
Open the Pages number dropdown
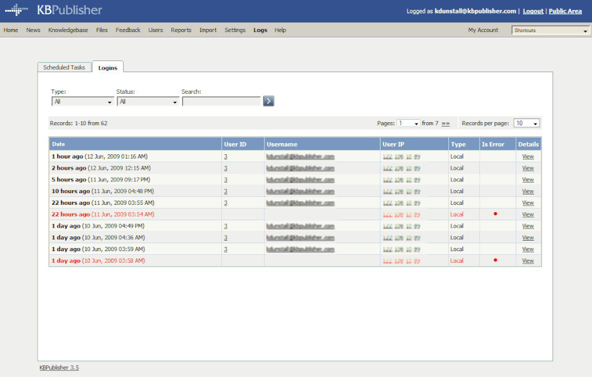coord(408,123)
